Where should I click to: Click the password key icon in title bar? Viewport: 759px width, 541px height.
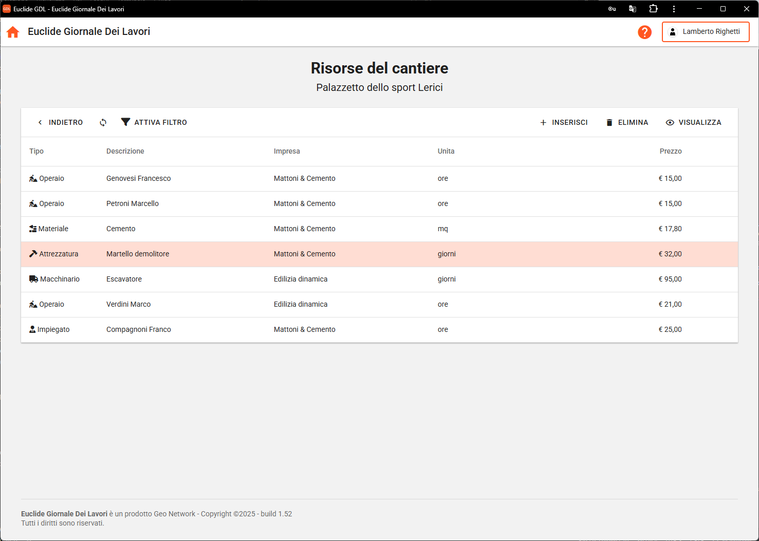pos(612,9)
